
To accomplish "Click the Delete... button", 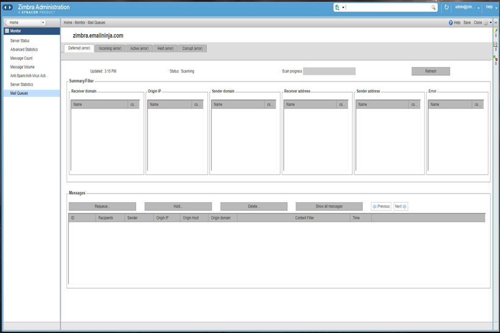I will tap(254, 206).
